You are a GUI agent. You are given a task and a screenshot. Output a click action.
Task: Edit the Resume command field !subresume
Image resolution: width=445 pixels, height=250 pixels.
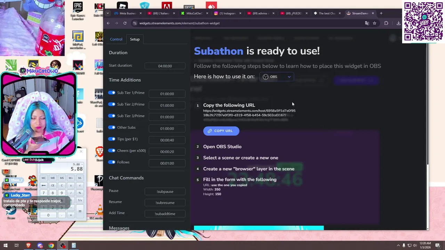(165, 203)
